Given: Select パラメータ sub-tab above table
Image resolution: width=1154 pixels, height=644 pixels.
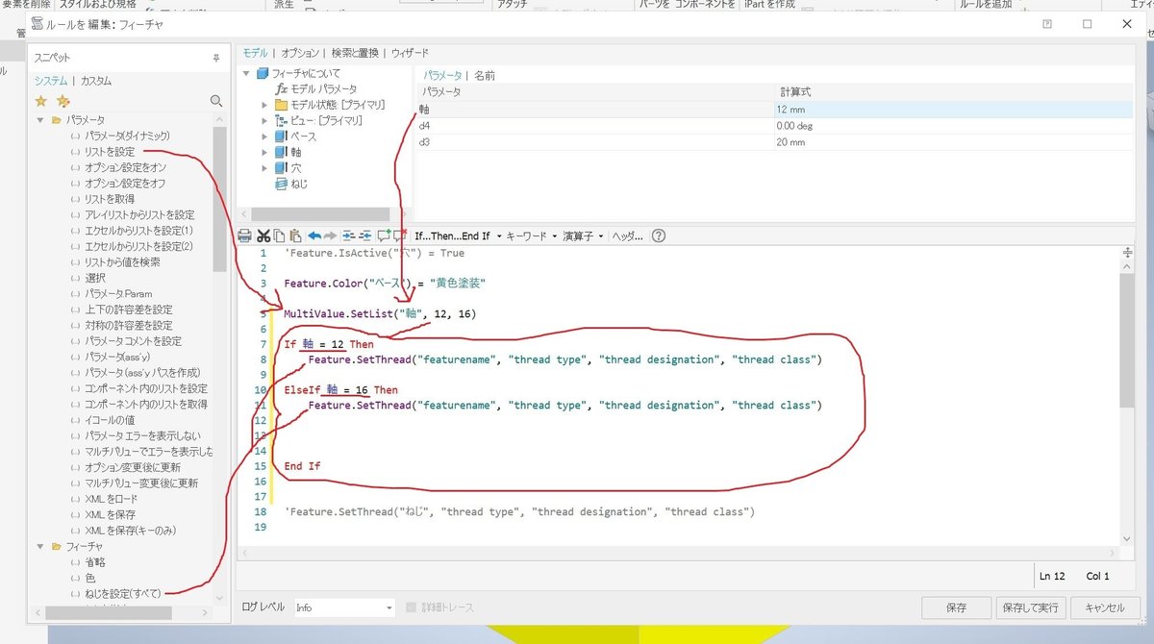Looking at the screenshot, I should tap(442, 75).
